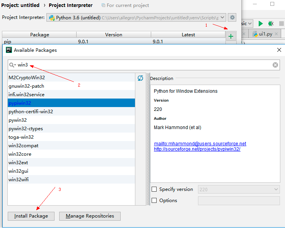Screen dimensions: 285x228
Task: Enable the Specify version checkbox
Action: tap(154, 189)
